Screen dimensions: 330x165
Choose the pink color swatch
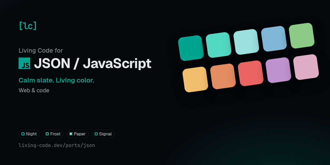coord(306,67)
